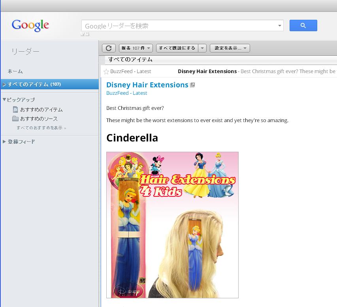Click the Google logo

coord(30,25)
